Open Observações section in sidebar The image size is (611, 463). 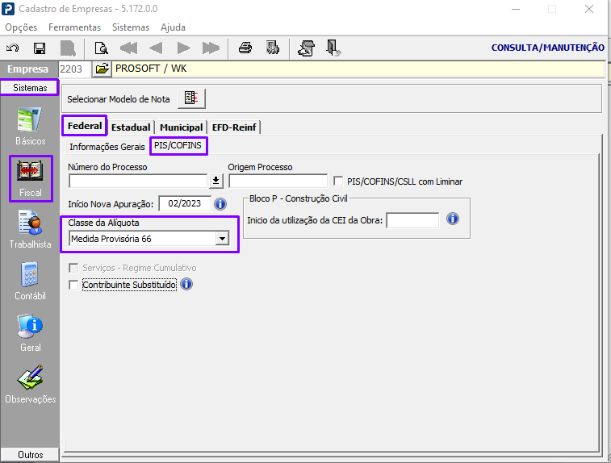30,384
